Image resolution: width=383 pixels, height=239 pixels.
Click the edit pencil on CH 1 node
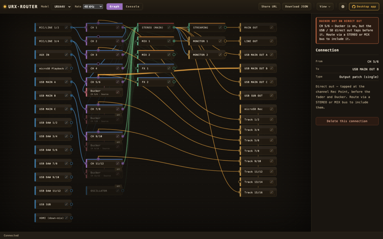point(117,28)
